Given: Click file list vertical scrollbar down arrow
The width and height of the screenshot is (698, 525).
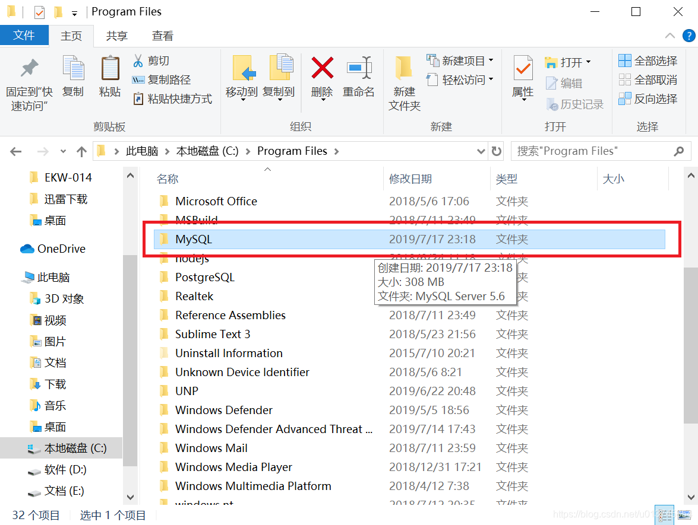Looking at the screenshot, I should (691, 497).
